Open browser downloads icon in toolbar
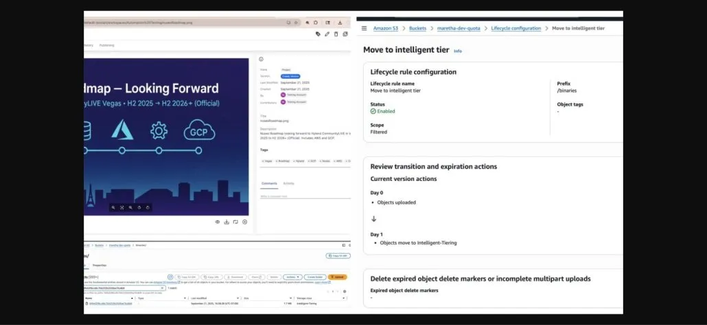 pos(340,23)
